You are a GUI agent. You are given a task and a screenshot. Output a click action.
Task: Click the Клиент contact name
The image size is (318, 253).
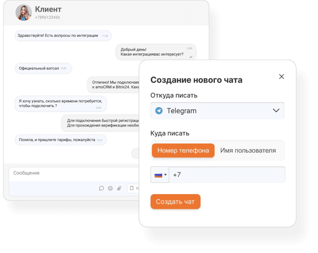(x=48, y=9)
